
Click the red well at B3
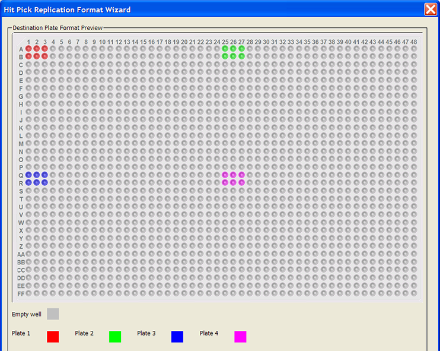[x=44, y=56]
